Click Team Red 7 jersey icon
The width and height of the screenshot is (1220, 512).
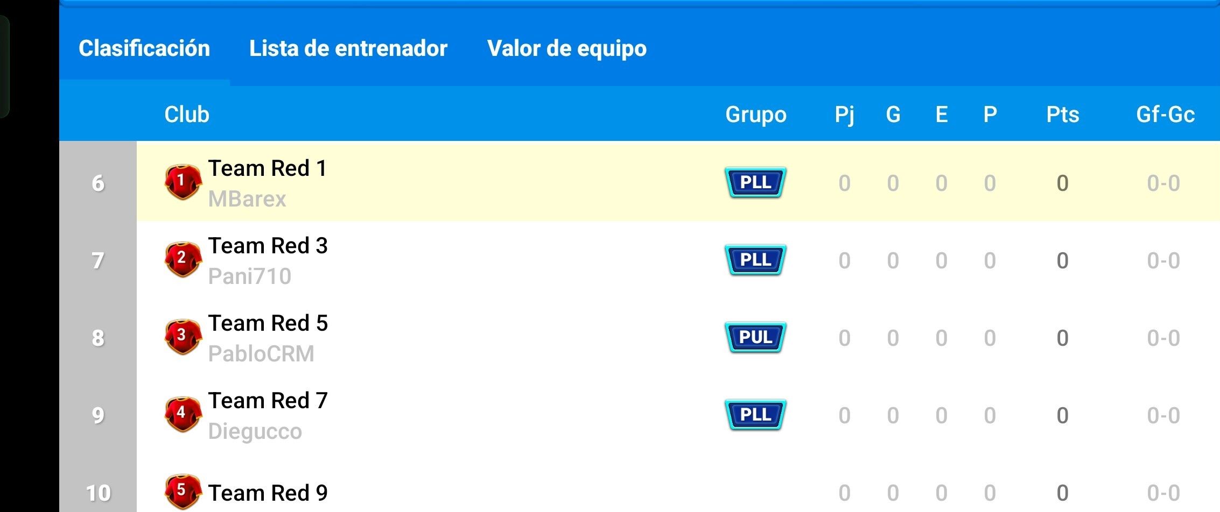click(x=183, y=414)
